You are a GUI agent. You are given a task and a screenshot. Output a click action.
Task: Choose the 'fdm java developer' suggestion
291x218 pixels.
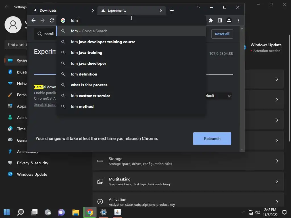tap(131, 63)
